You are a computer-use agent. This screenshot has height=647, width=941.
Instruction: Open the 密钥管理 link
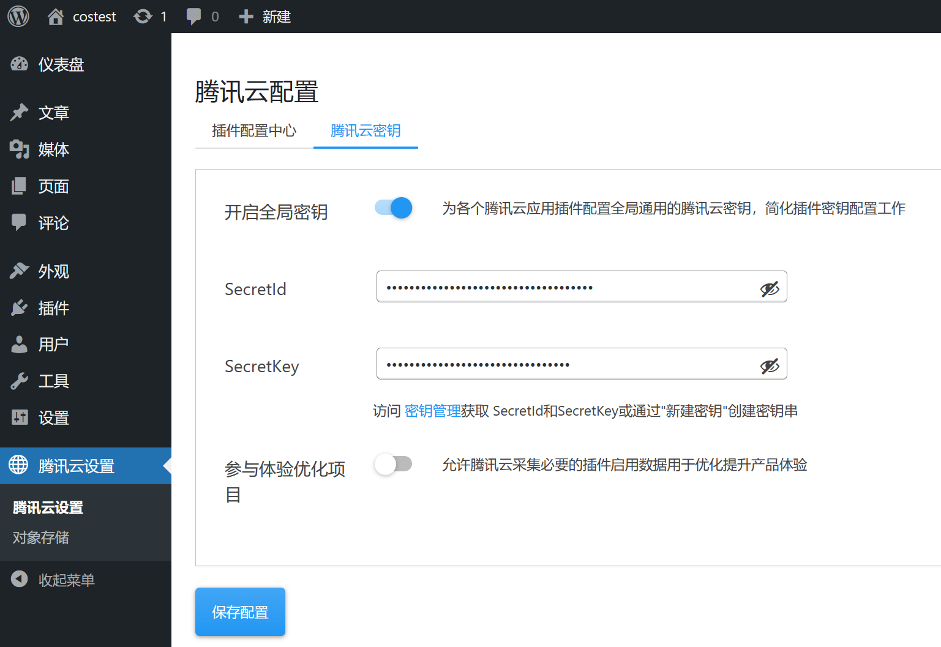click(x=432, y=411)
